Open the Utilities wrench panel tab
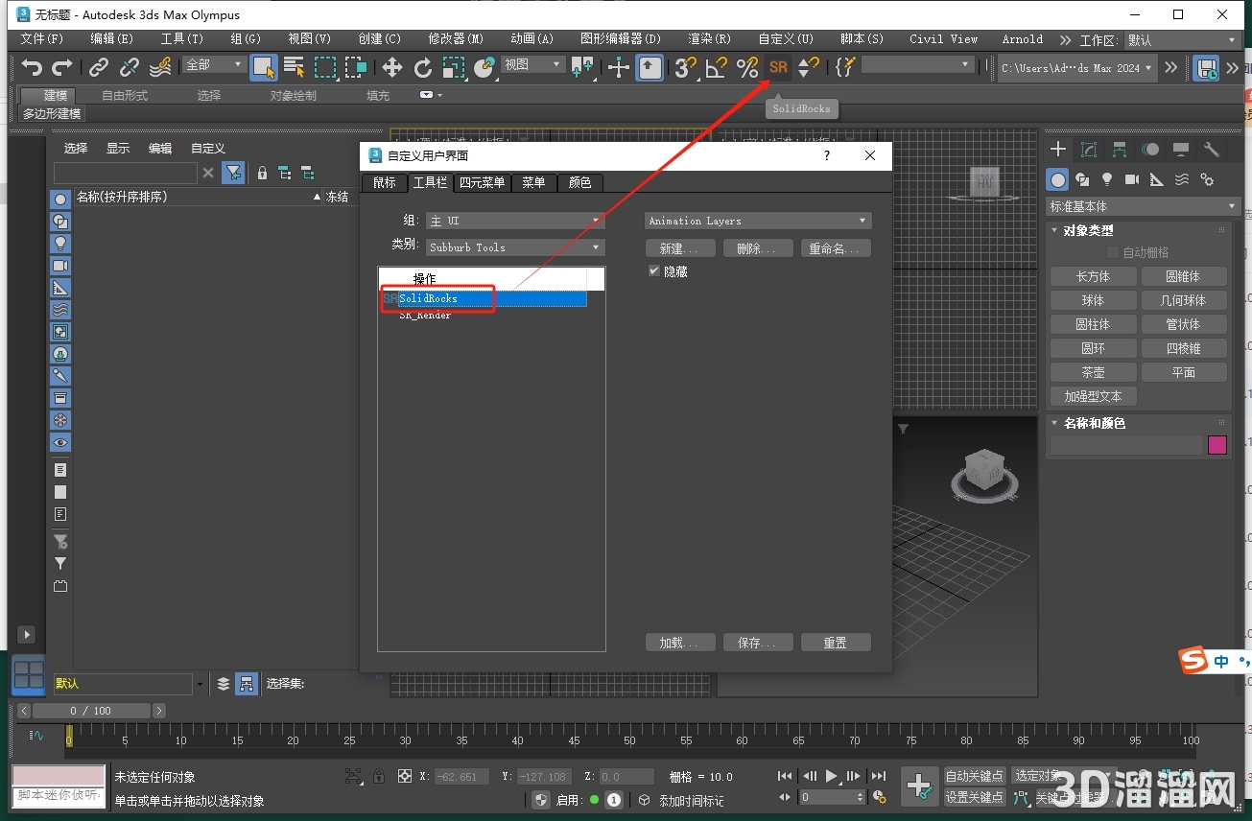Viewport: 1252px width, 821px height. click(x=1212, y=150)
